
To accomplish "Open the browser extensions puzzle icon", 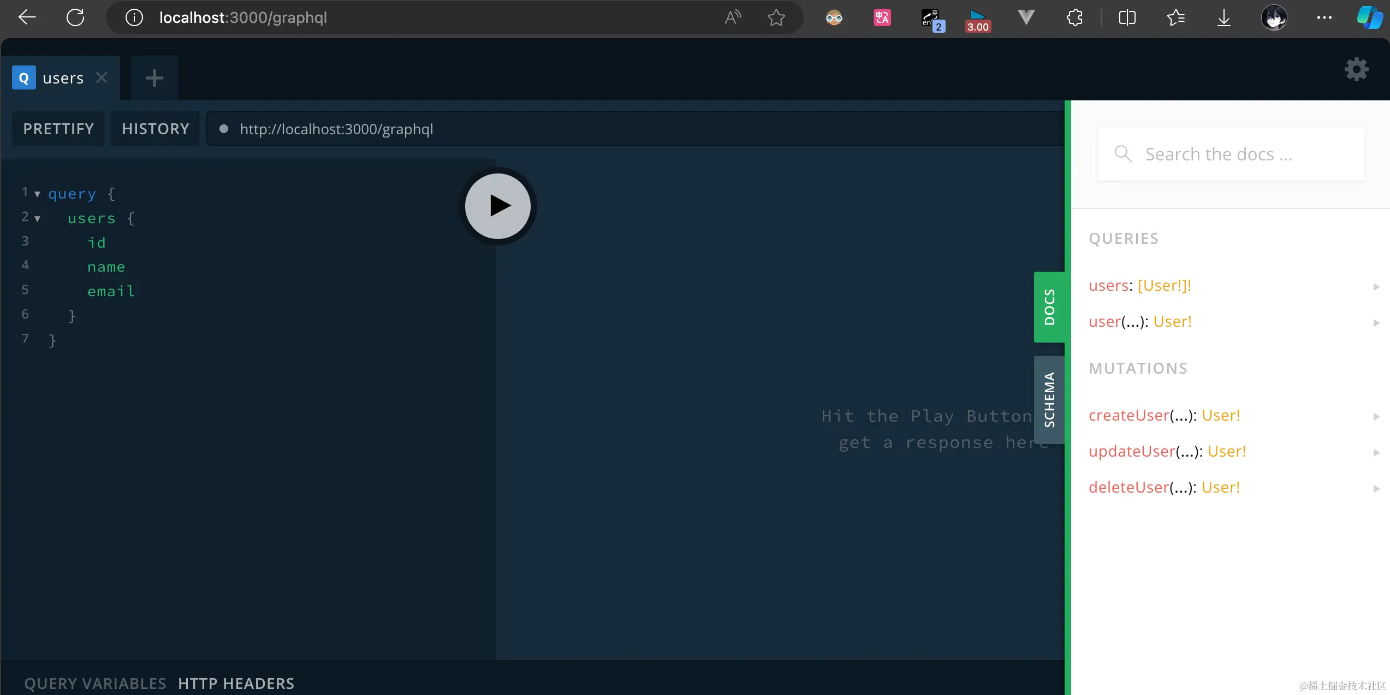I will click(x=1074, y=17).
